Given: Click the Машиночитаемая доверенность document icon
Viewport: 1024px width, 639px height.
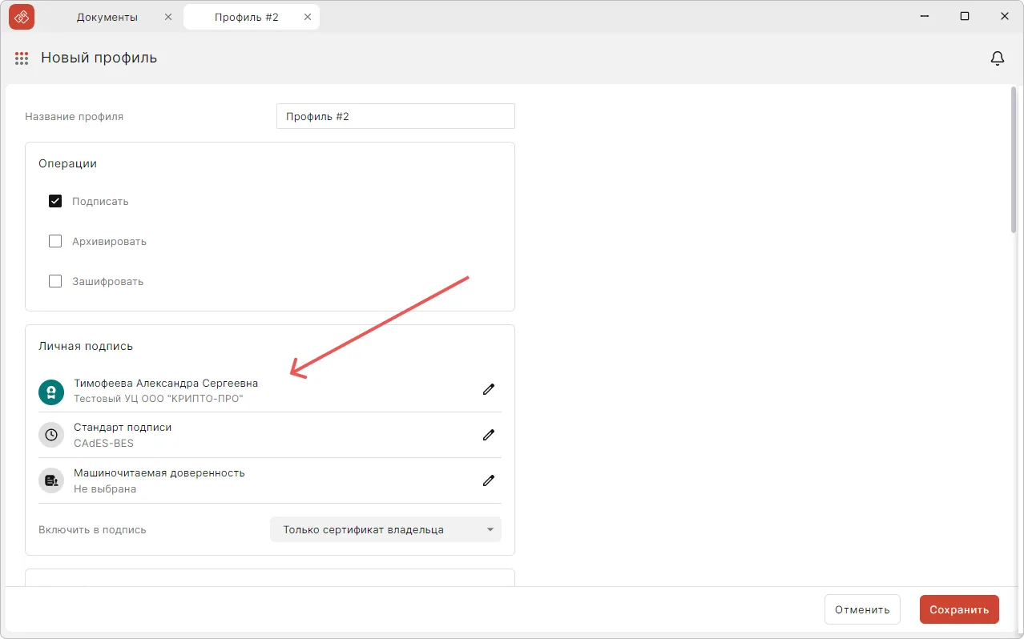Looking at the screenshot, I should (x=51, y=480).
